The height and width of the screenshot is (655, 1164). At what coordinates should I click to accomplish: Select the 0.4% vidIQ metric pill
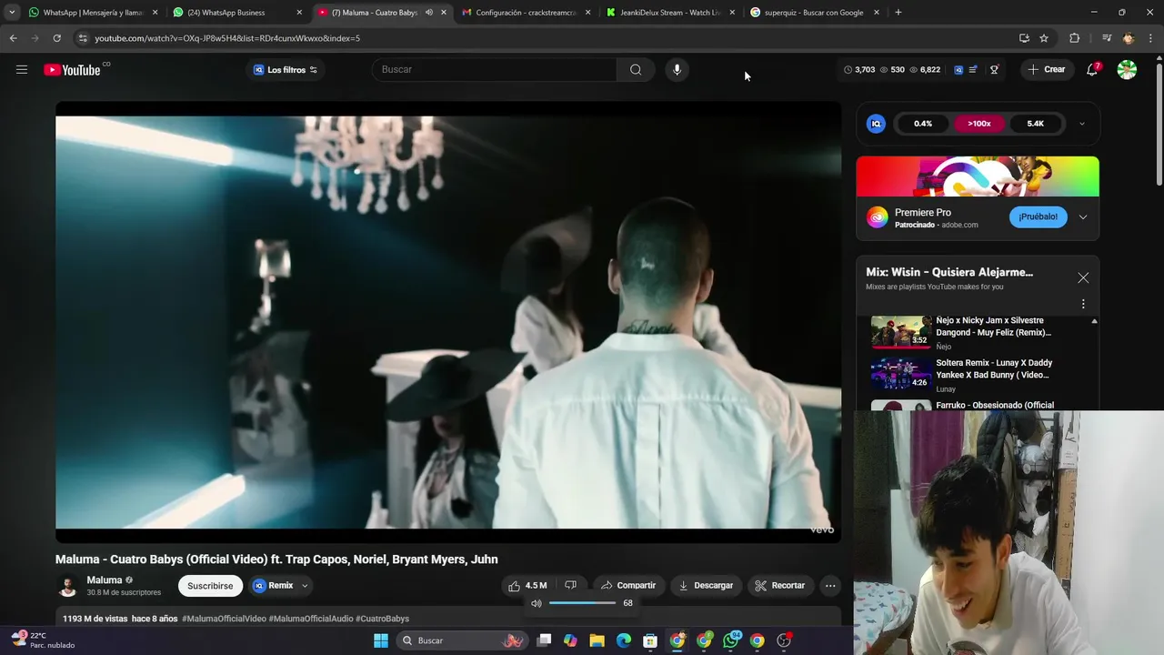923,124
